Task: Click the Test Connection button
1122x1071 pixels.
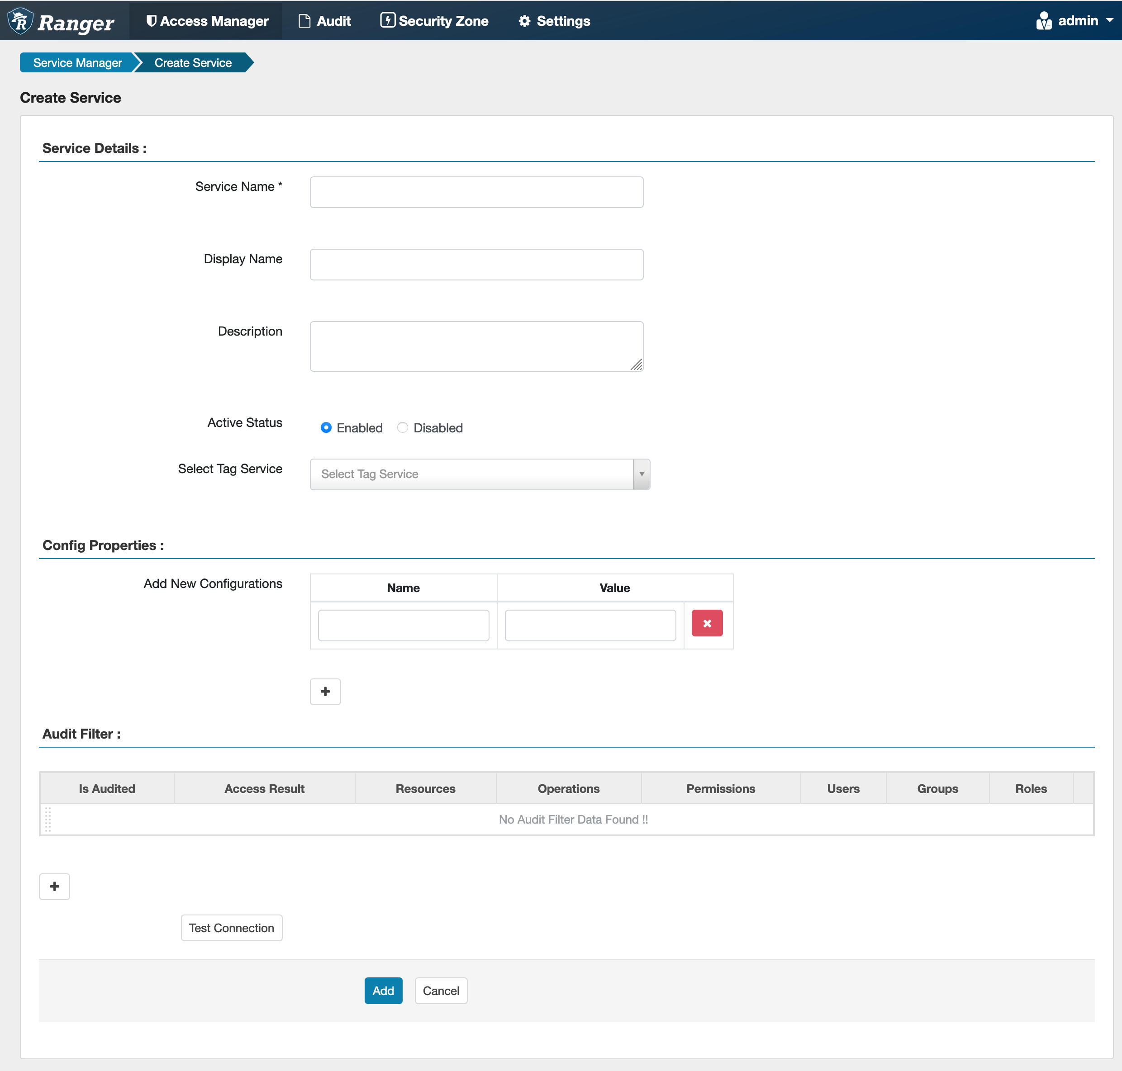Action: tap(231, 928)
